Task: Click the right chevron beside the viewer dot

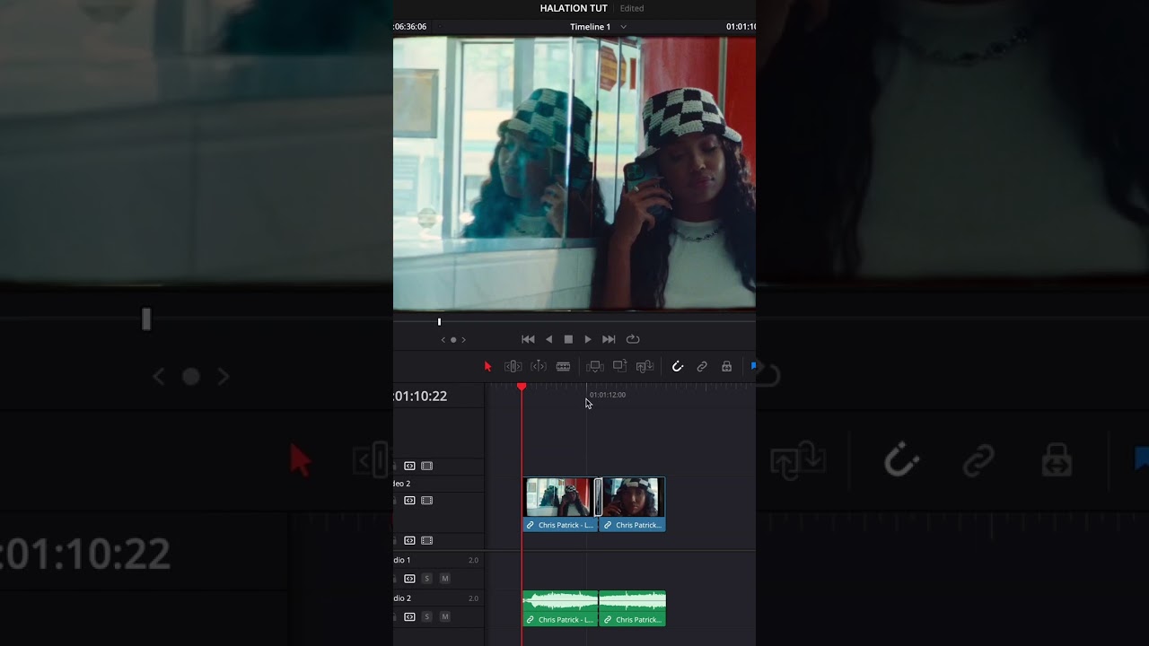Action: click(463, 340)
